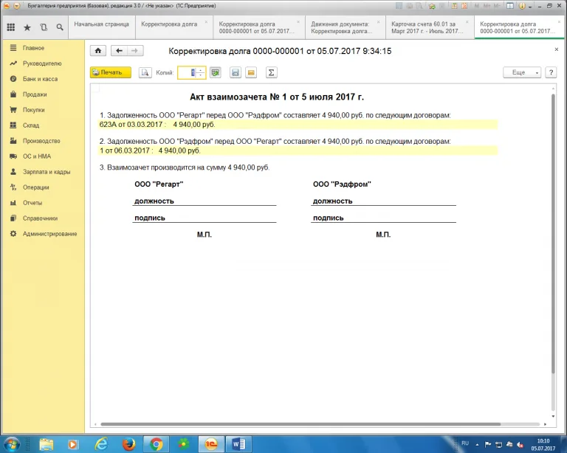
Task: Click the Печать print button
Action: [x=110, y=72]
